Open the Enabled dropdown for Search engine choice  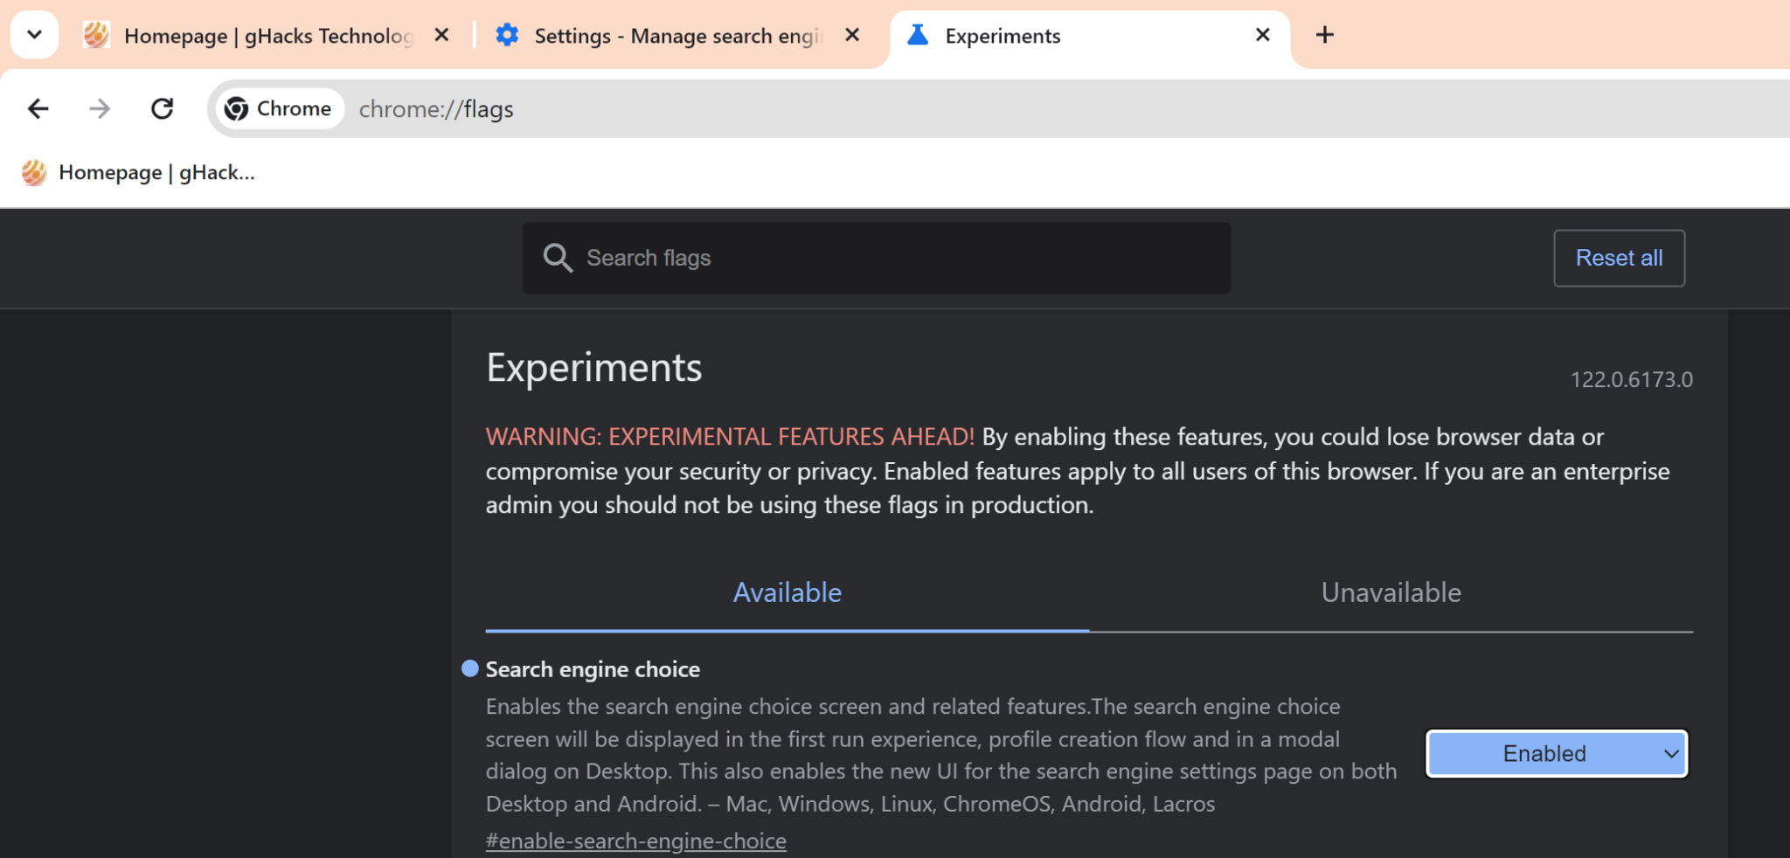pos(1555,753)
